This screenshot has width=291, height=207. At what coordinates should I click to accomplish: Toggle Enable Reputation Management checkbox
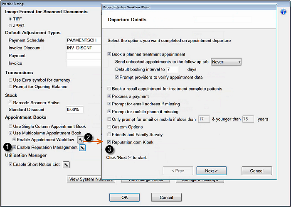[x=14, y=147]
